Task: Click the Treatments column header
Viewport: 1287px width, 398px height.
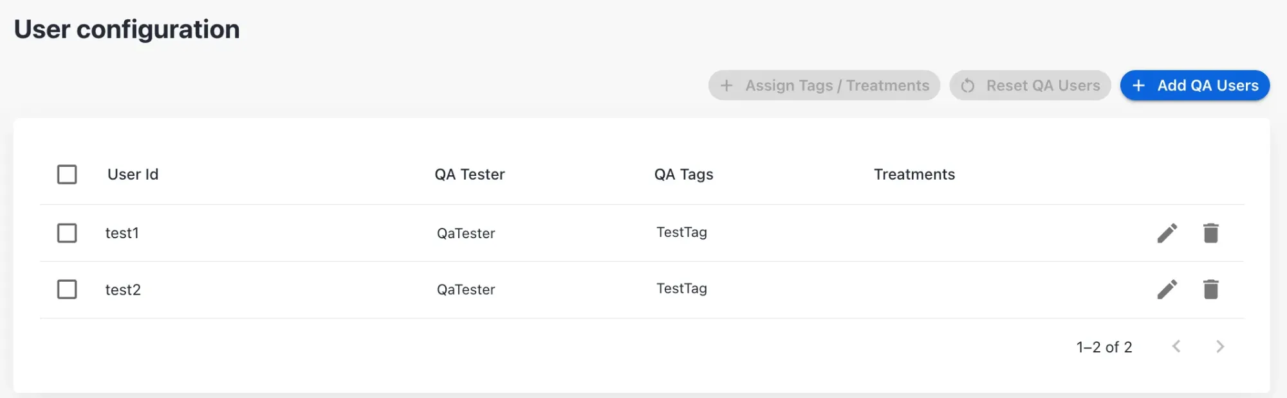Action: point(914,175)
